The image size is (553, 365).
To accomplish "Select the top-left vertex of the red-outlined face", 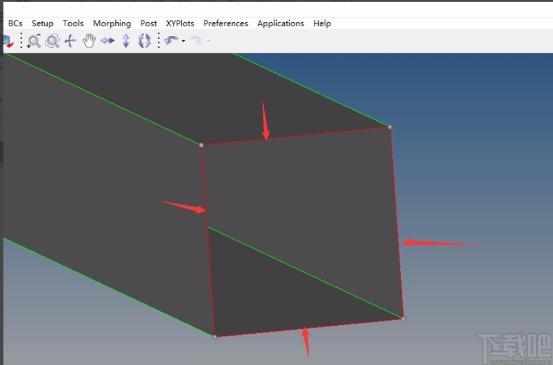I will (201, 145).
